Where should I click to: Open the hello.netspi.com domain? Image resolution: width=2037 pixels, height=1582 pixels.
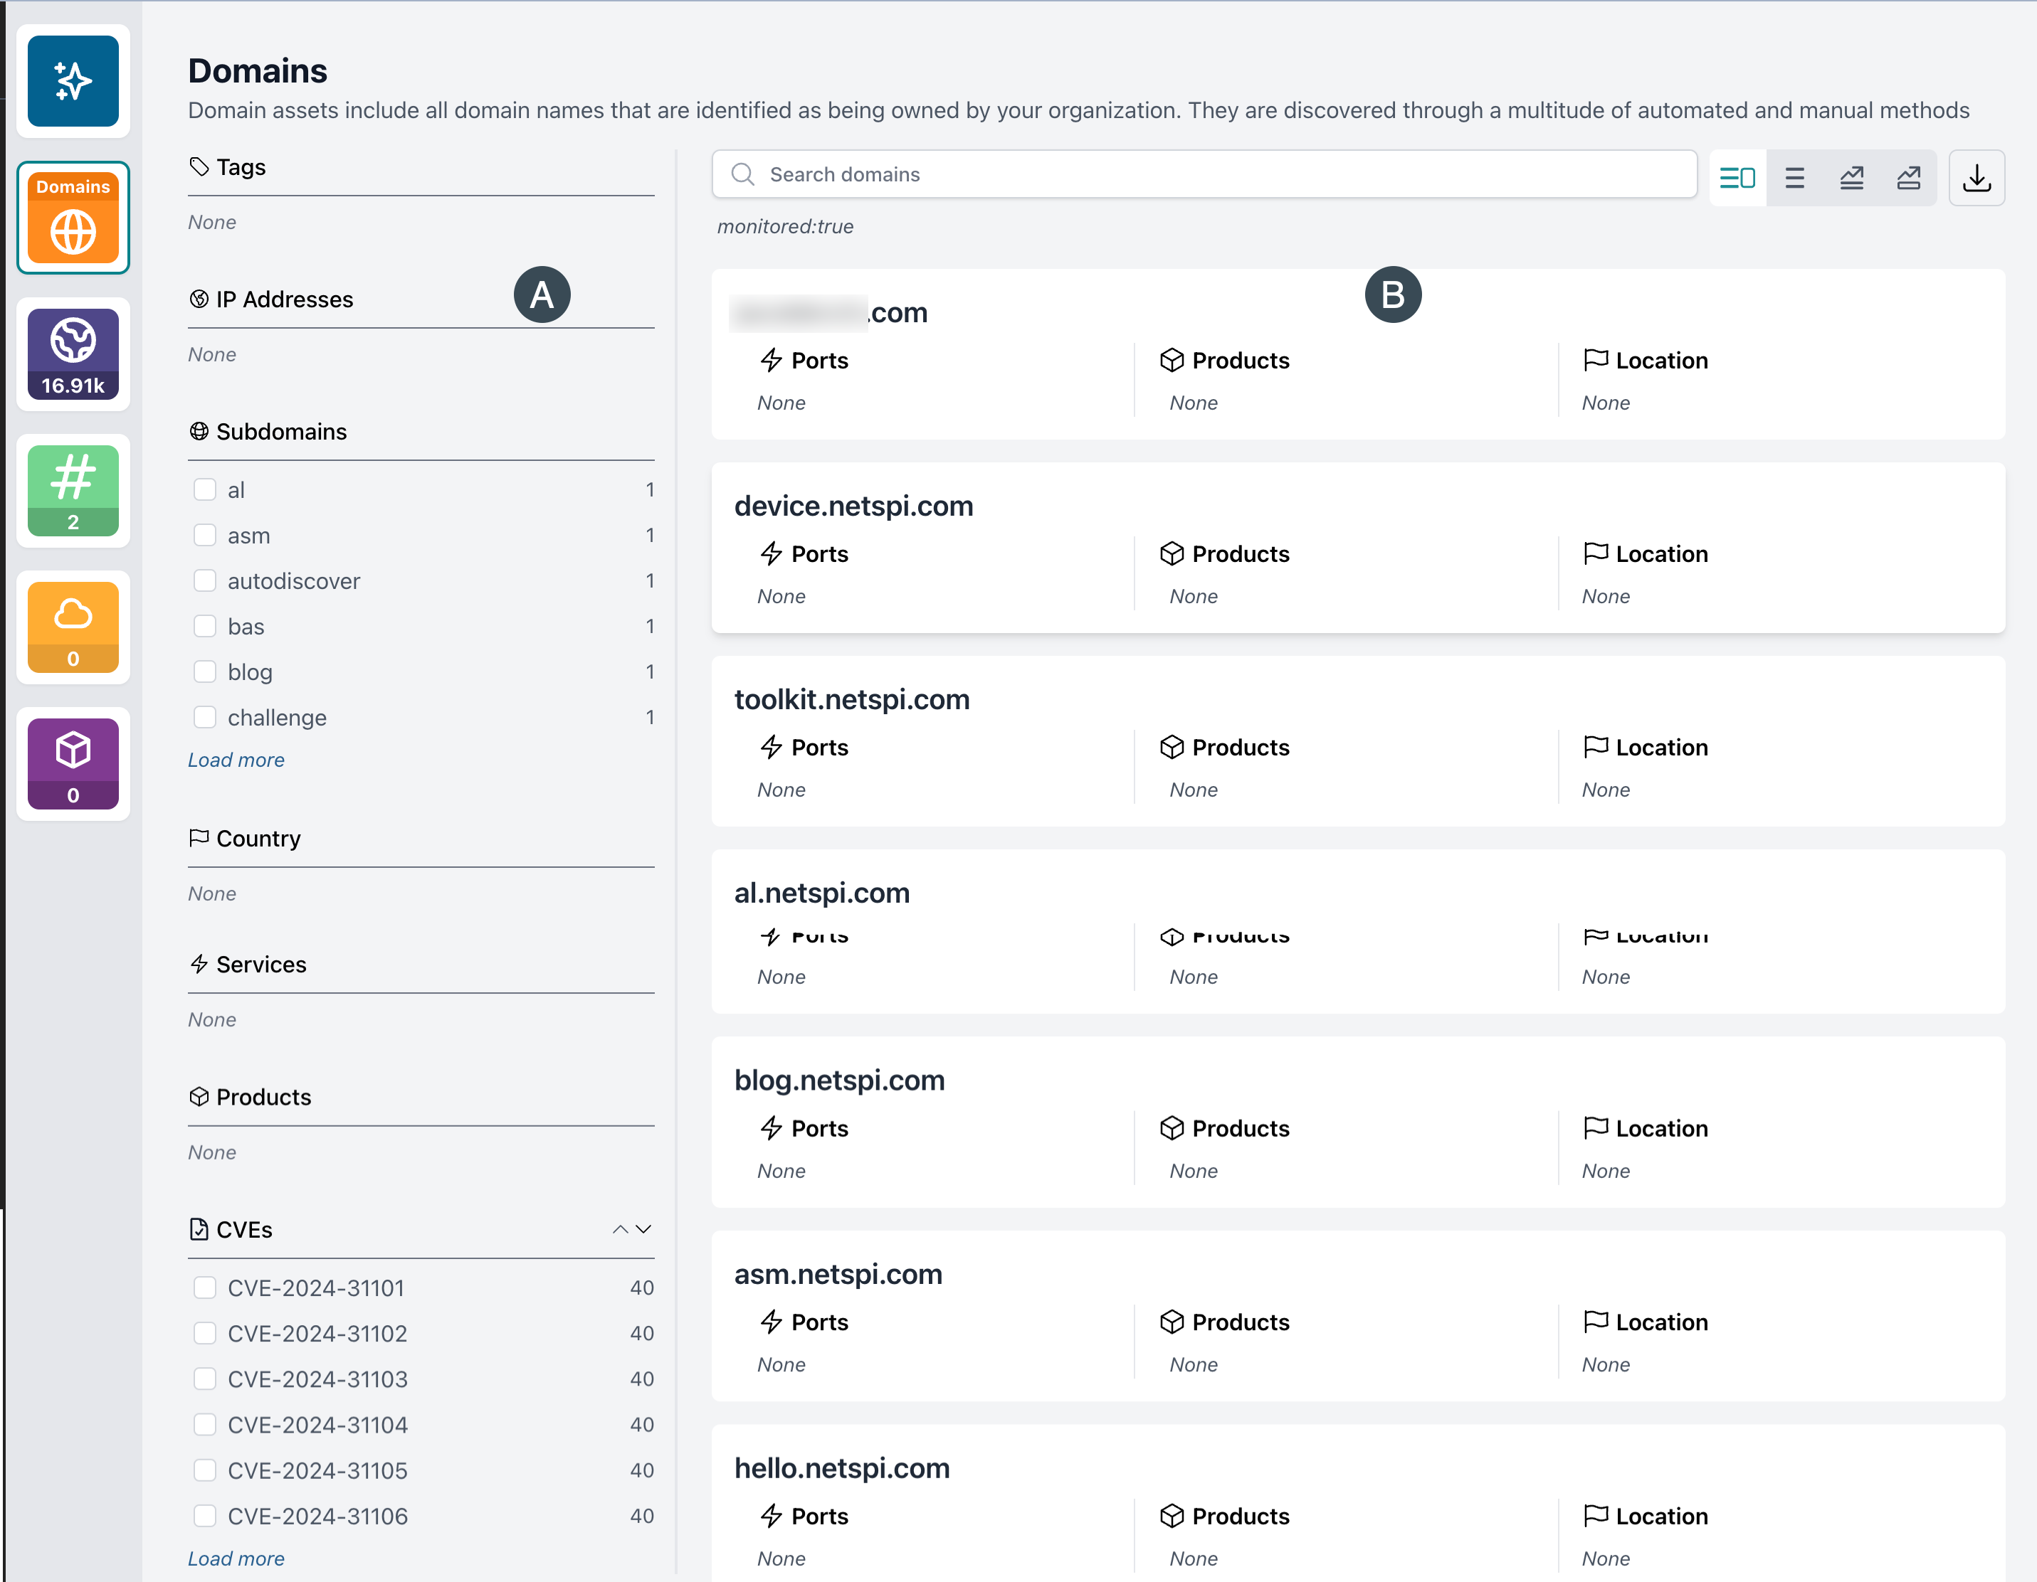pos(842,1468)
